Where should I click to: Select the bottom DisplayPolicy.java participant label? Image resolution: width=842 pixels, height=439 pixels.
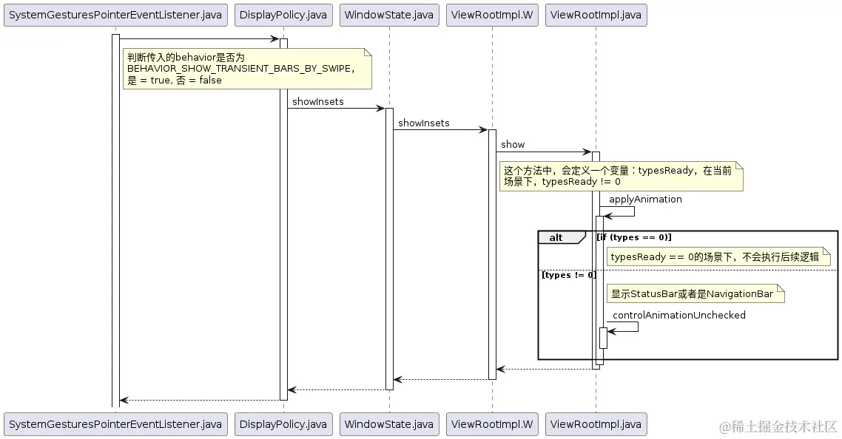coord(283,424)
